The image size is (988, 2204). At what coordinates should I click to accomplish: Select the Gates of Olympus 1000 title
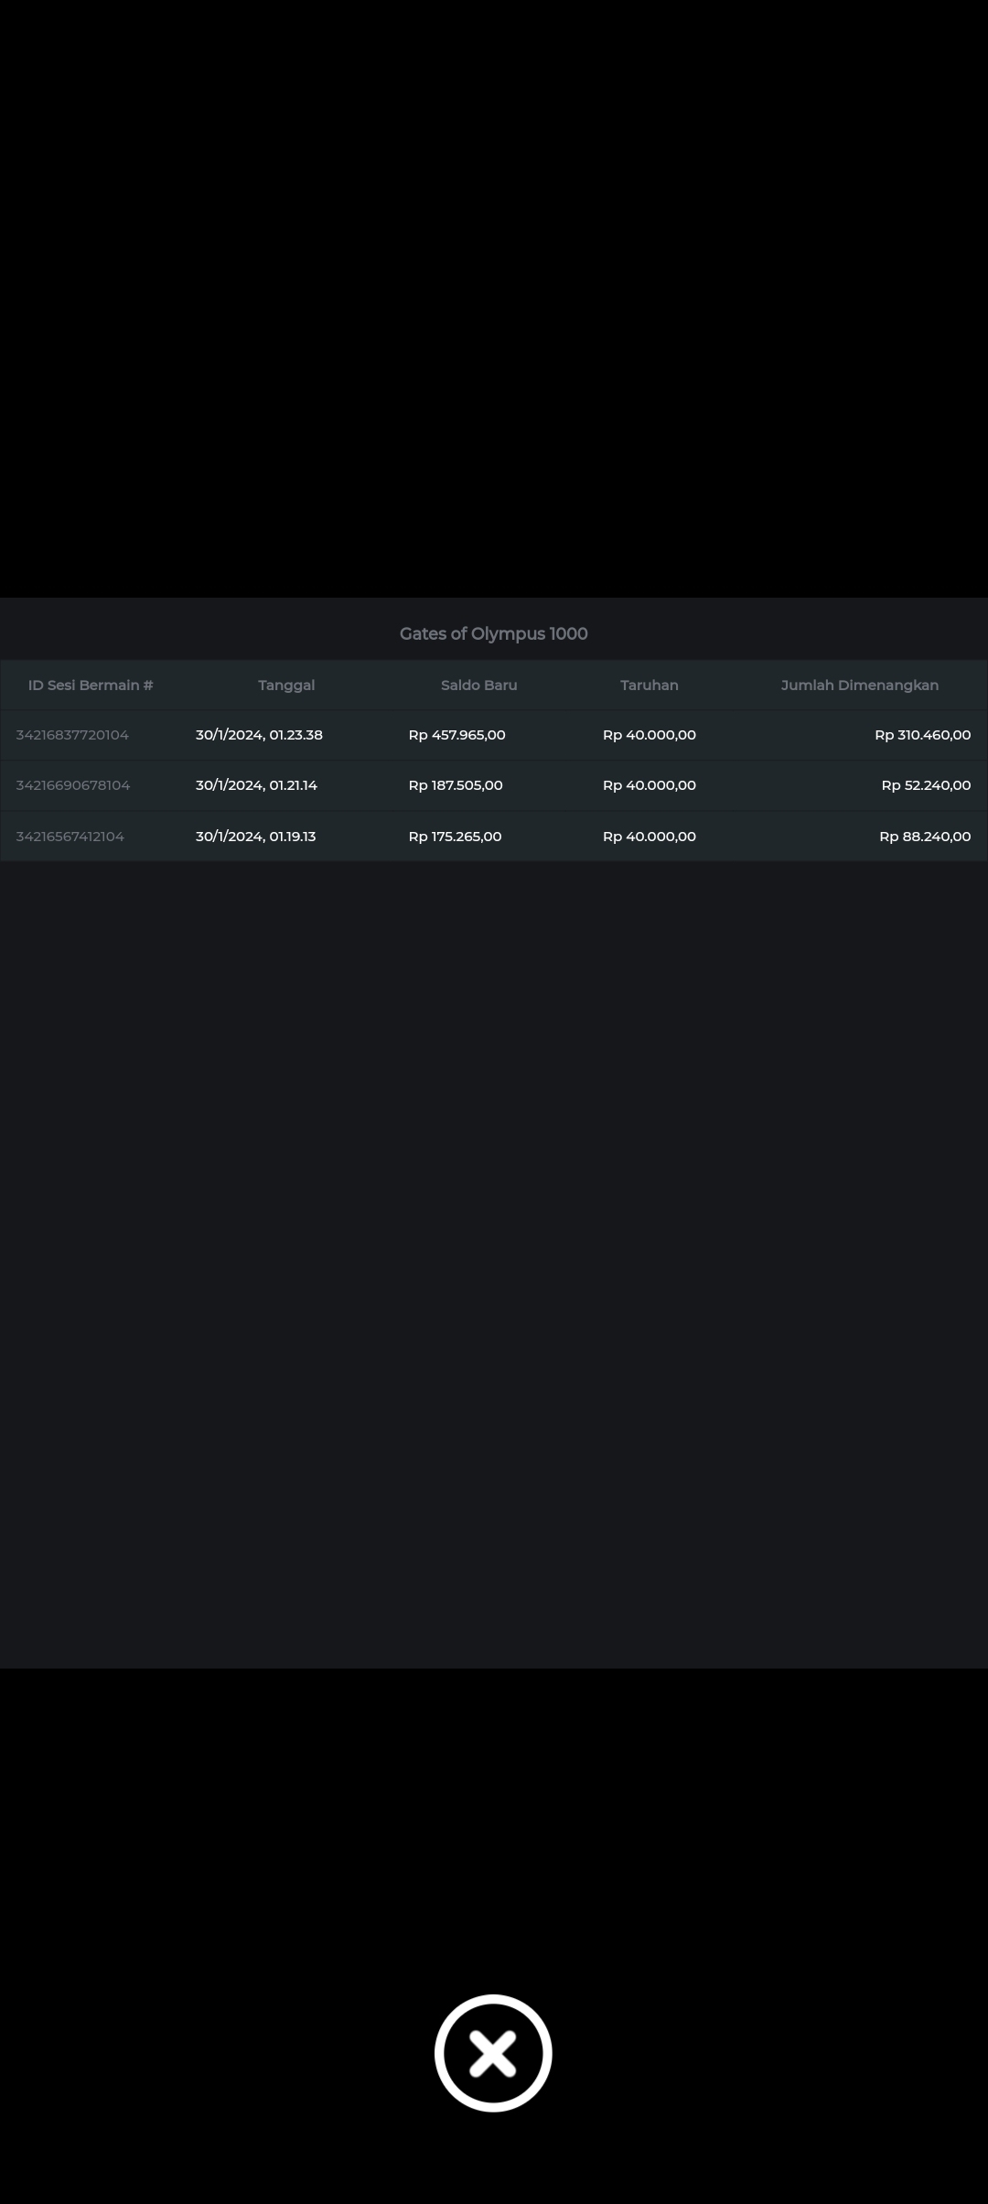(x=493, y=633)
